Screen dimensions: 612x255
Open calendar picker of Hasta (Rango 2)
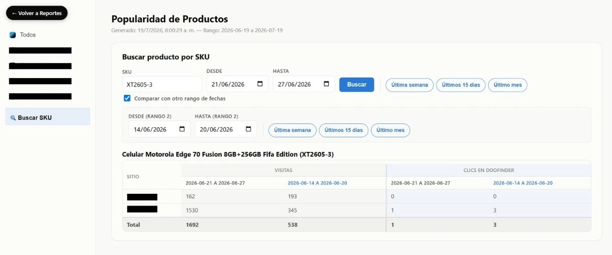(x=248, y=129)
